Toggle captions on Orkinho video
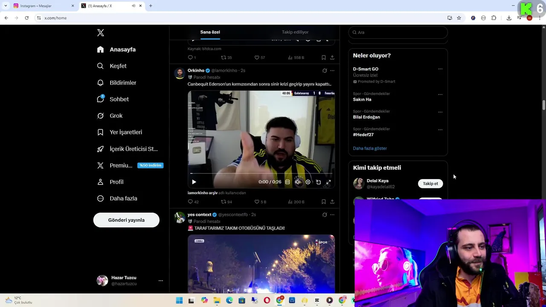 [x=288, y=182]
